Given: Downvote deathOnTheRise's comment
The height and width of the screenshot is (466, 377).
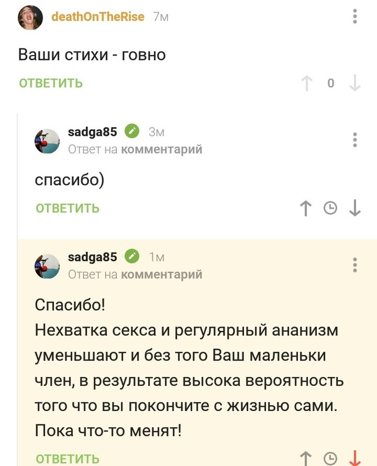Looking at the screenshot, I should pos(354,83).
